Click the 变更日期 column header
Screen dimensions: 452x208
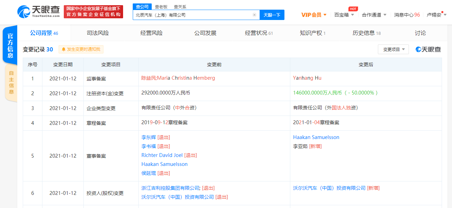(63, 65)
